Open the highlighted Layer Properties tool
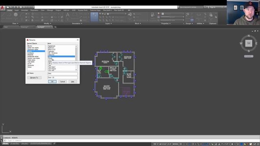 click(x=94, y=17)
